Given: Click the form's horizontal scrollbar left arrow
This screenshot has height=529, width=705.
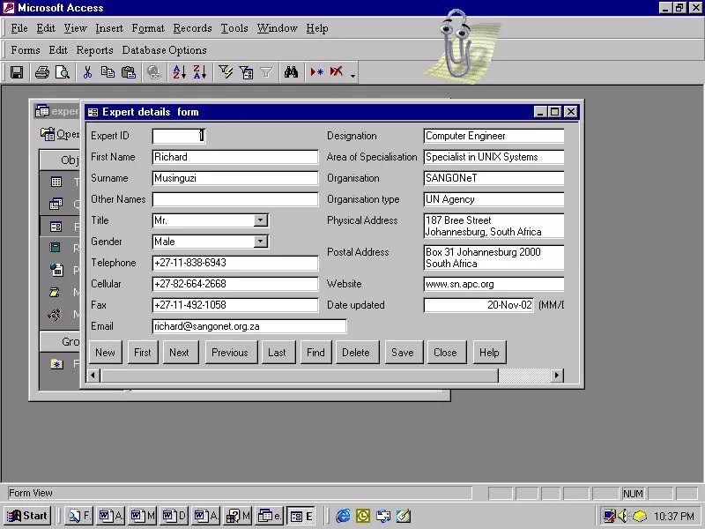Looking at the screenshot, I should tap(93, 376).
